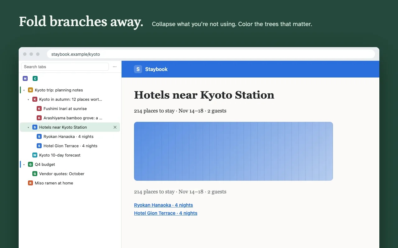The height and width of the screenshot is (248, 398).
Task: Collapse the Kyoto in autumn branch
Action: click(28, 100)
